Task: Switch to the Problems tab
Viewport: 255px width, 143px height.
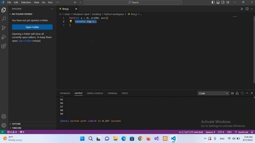Action: click(x=65, y=93)
